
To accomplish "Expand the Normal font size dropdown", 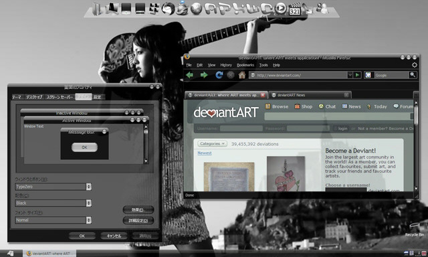I will 88,220.
